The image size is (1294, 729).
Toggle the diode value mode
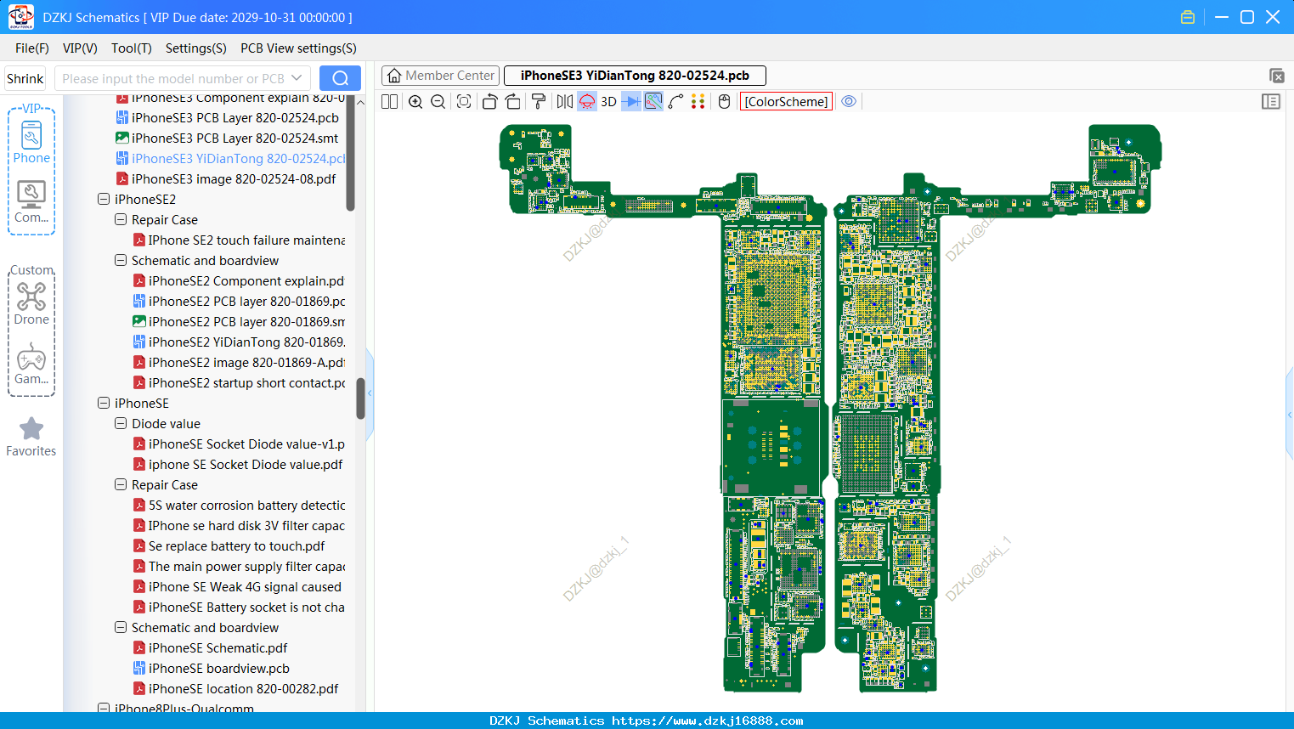click(x=631, y=101)
